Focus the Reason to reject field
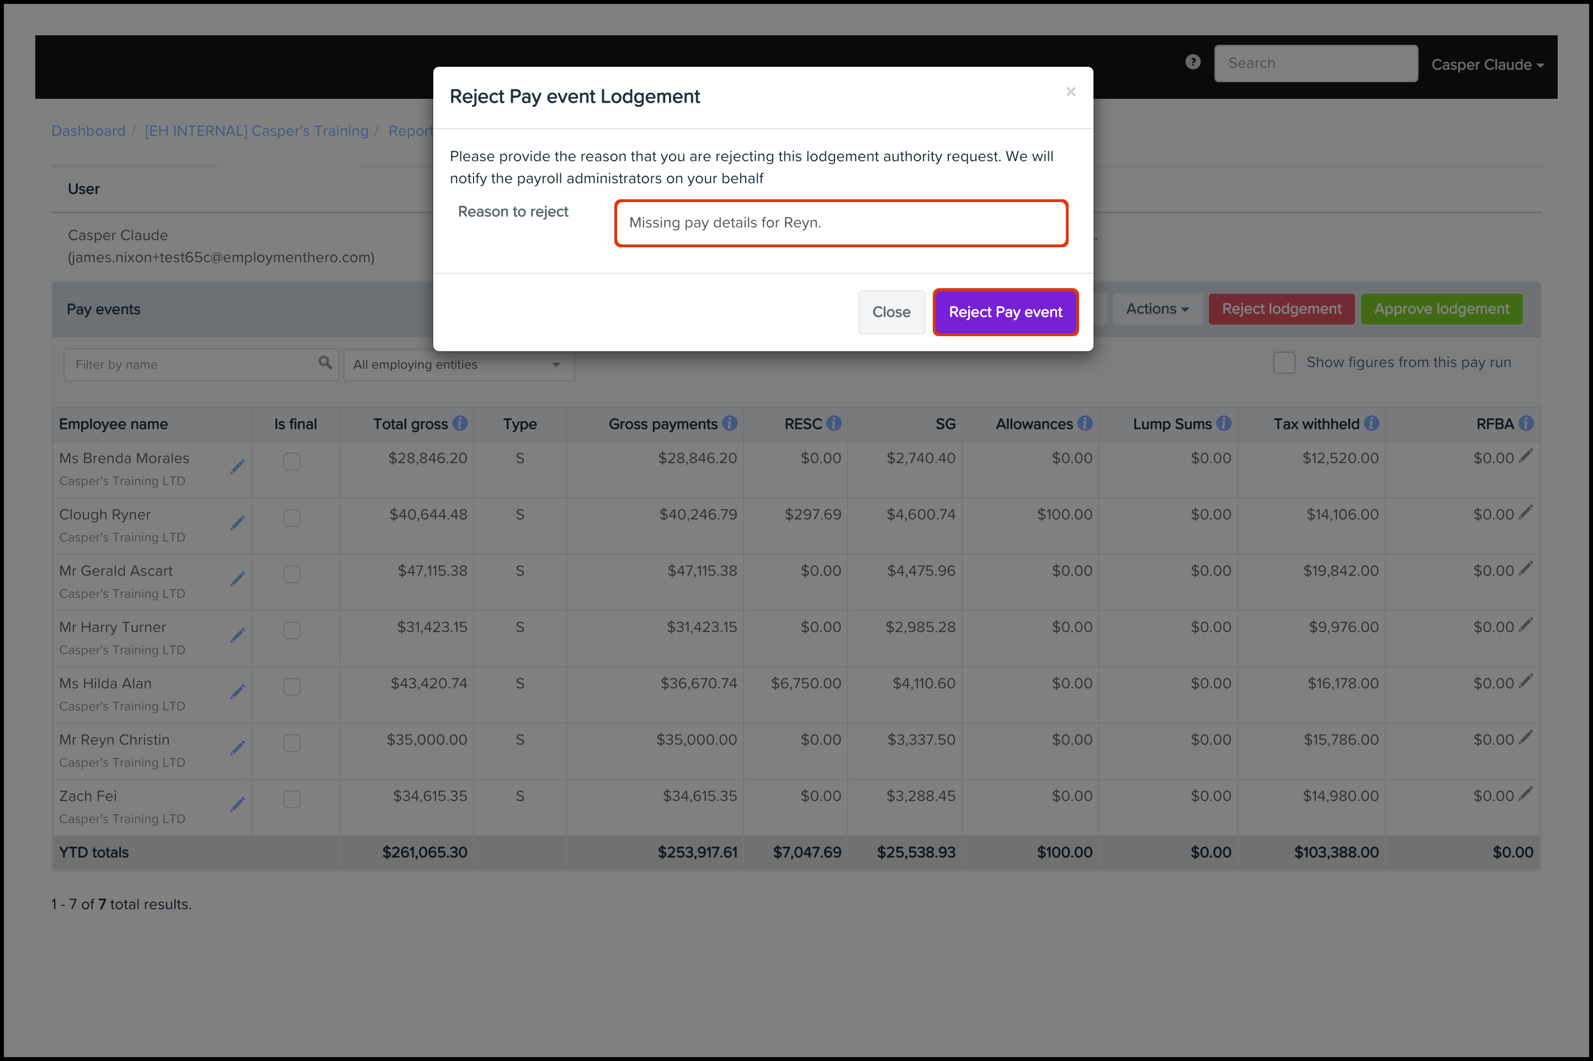1593x1061 pixels. pos(841,222)
